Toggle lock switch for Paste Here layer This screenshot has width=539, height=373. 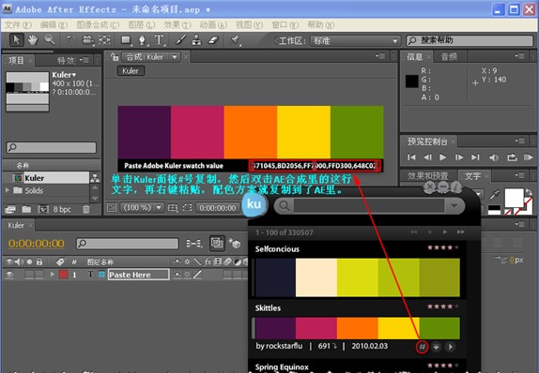(x=39, y=275)
